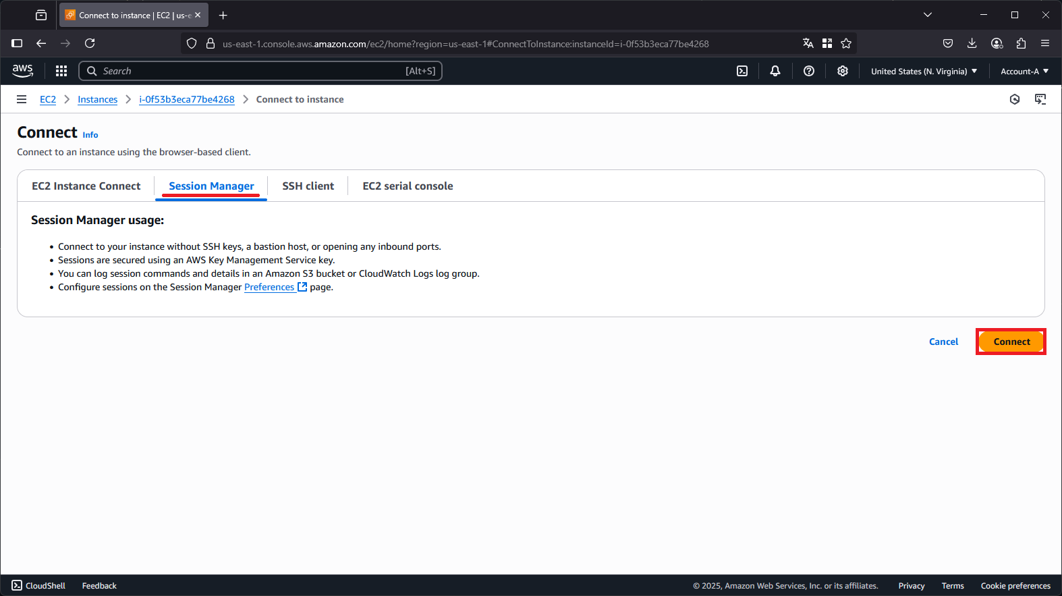The image size is (1062, 596).
Task: Open the Firefox tab overview icon
Action: pos(41,15)
